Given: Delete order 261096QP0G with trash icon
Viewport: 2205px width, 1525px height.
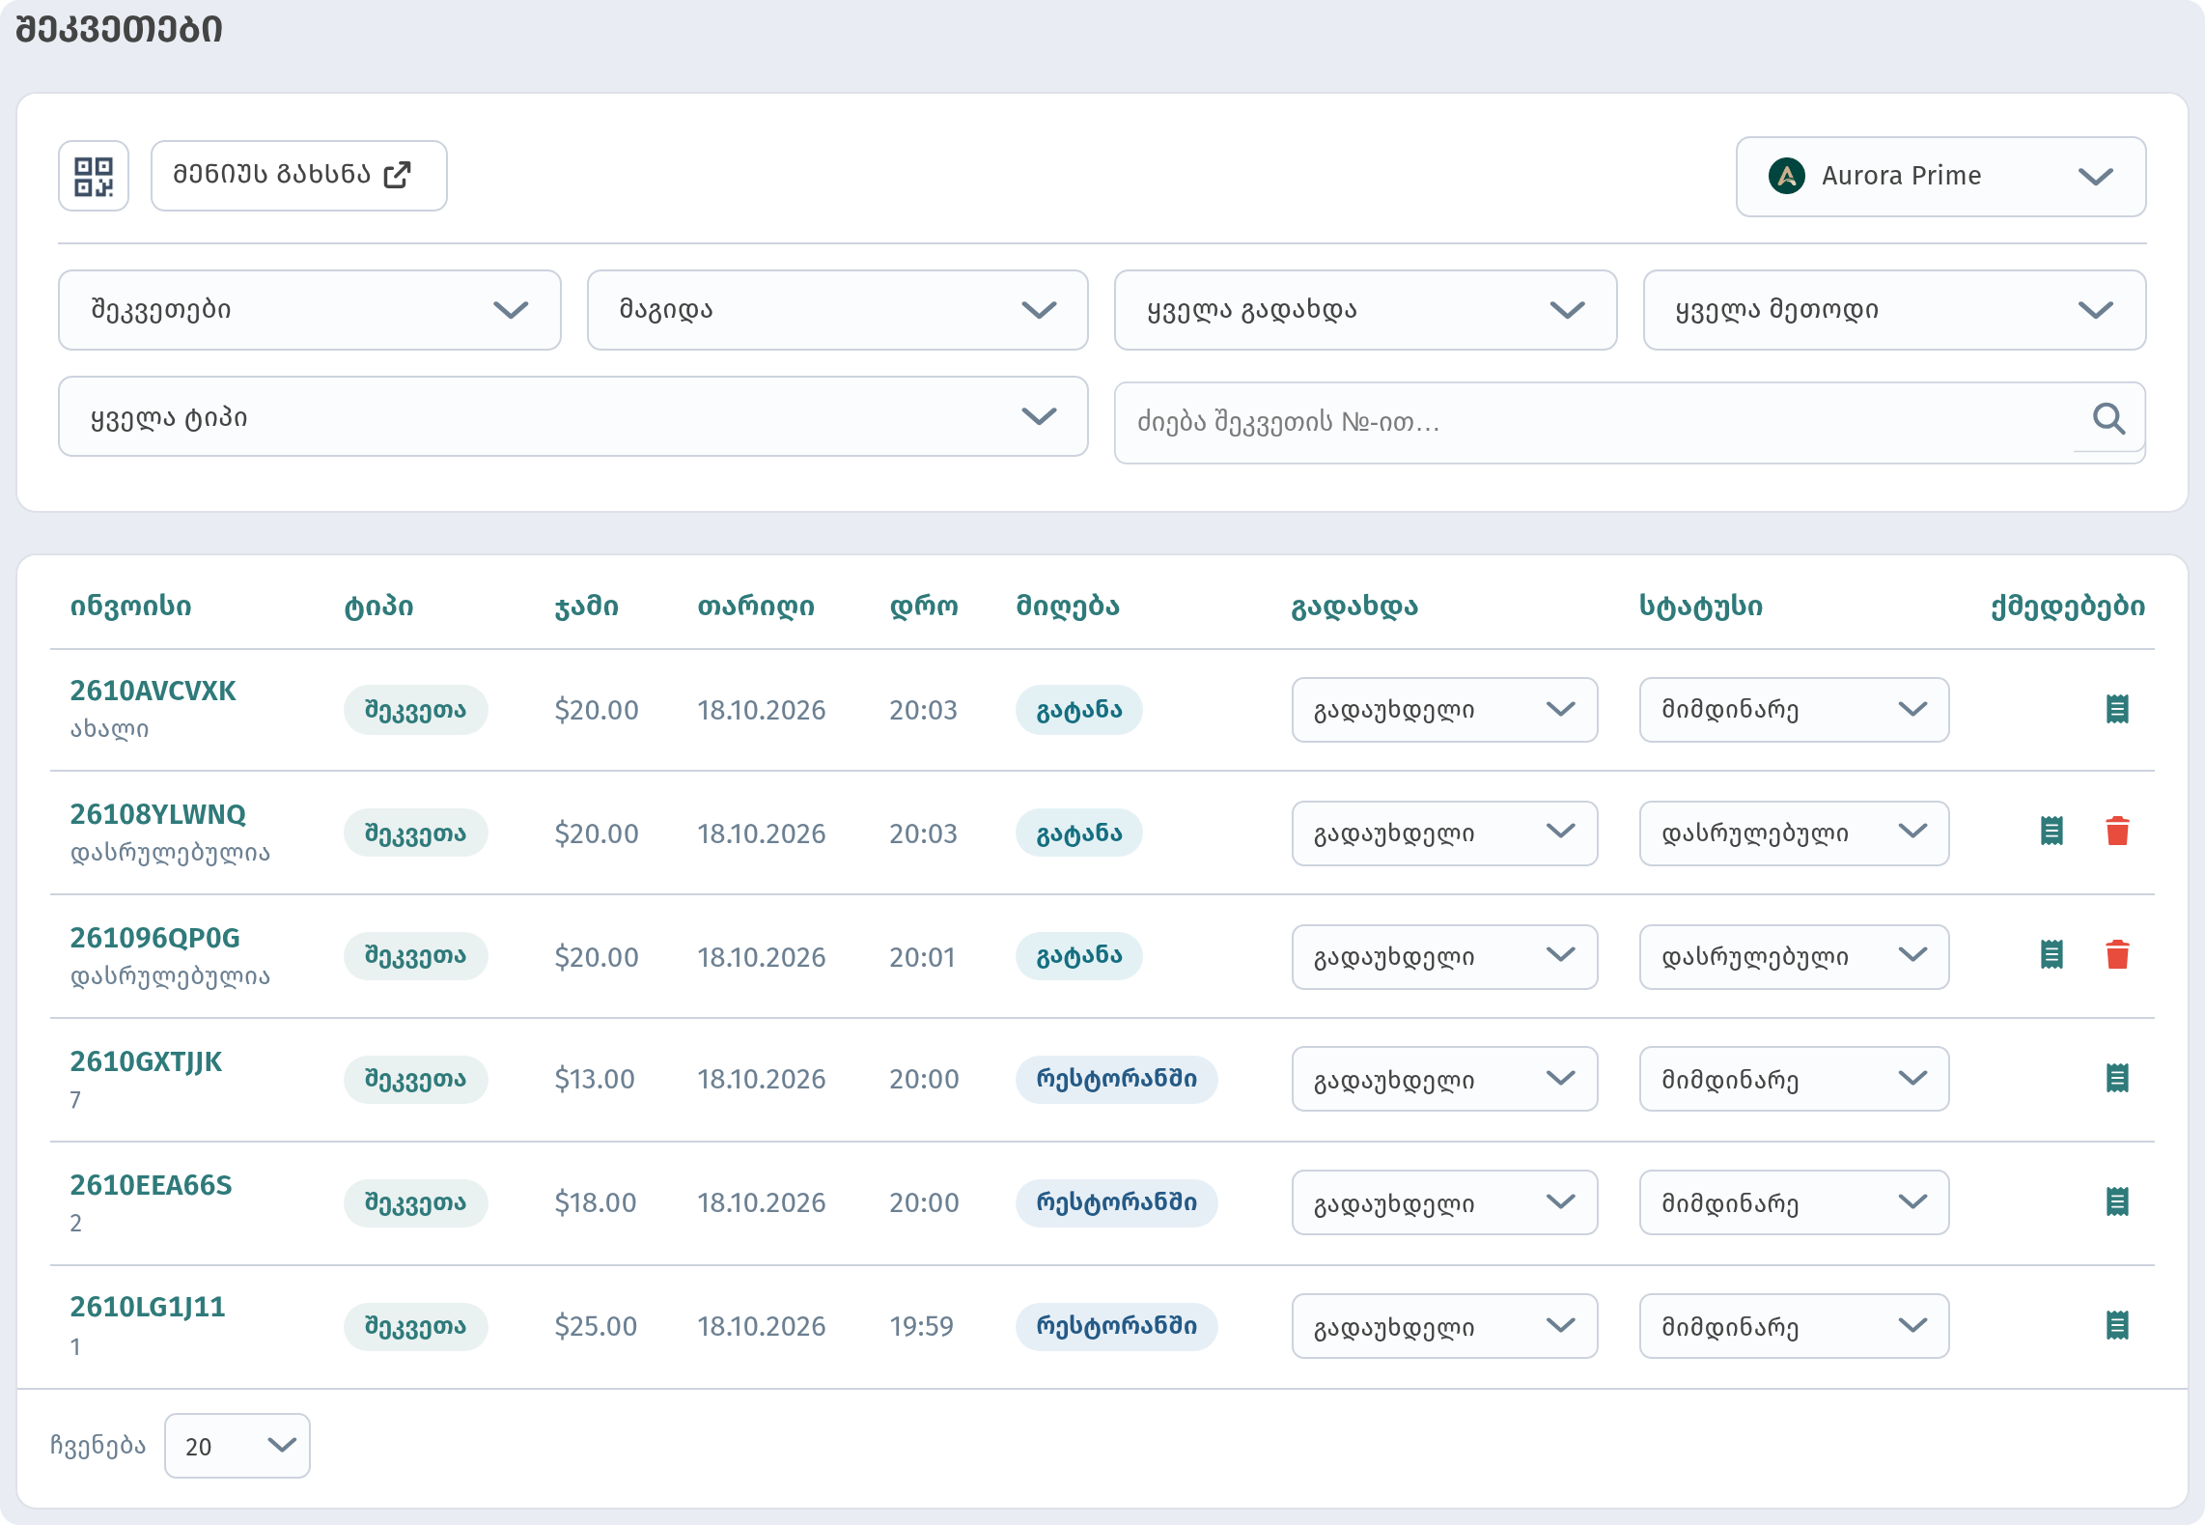Looking at the screenshot, I should pos(2117,955).
